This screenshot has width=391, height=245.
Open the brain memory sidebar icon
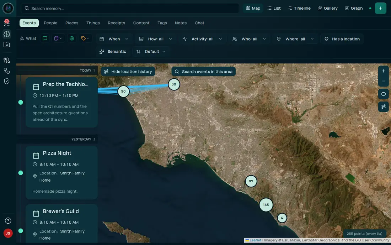point(7,34)
